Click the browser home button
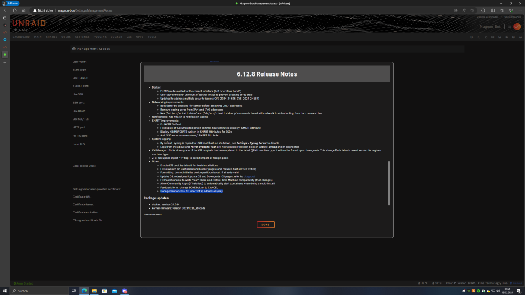Screen dimensions: 525x295 click(24, 10)
